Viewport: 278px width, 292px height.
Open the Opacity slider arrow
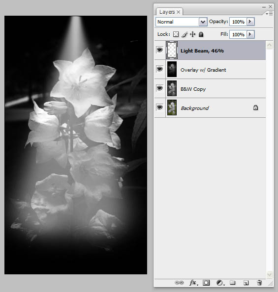(250, 22)
